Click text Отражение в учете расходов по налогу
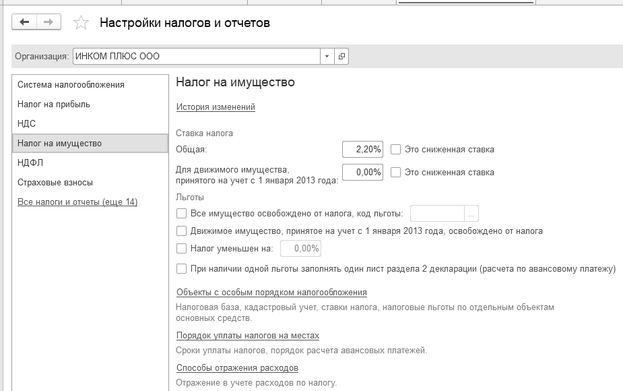This screenshot has height=391, width=623. point(257,383)
